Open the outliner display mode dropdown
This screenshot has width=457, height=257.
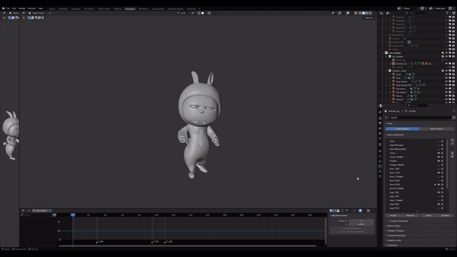click(389, 13)
